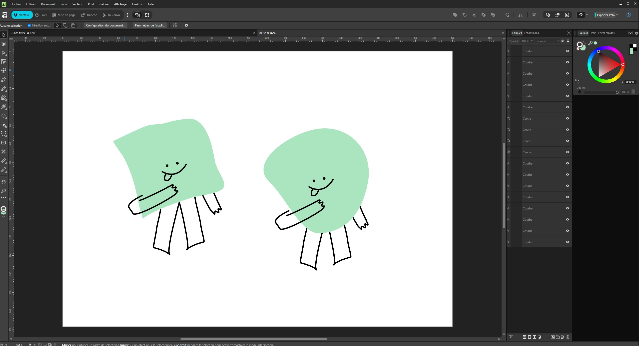The image size is (639, 346).
Task: Switch to the perso document tab
Action: (267, 33)
